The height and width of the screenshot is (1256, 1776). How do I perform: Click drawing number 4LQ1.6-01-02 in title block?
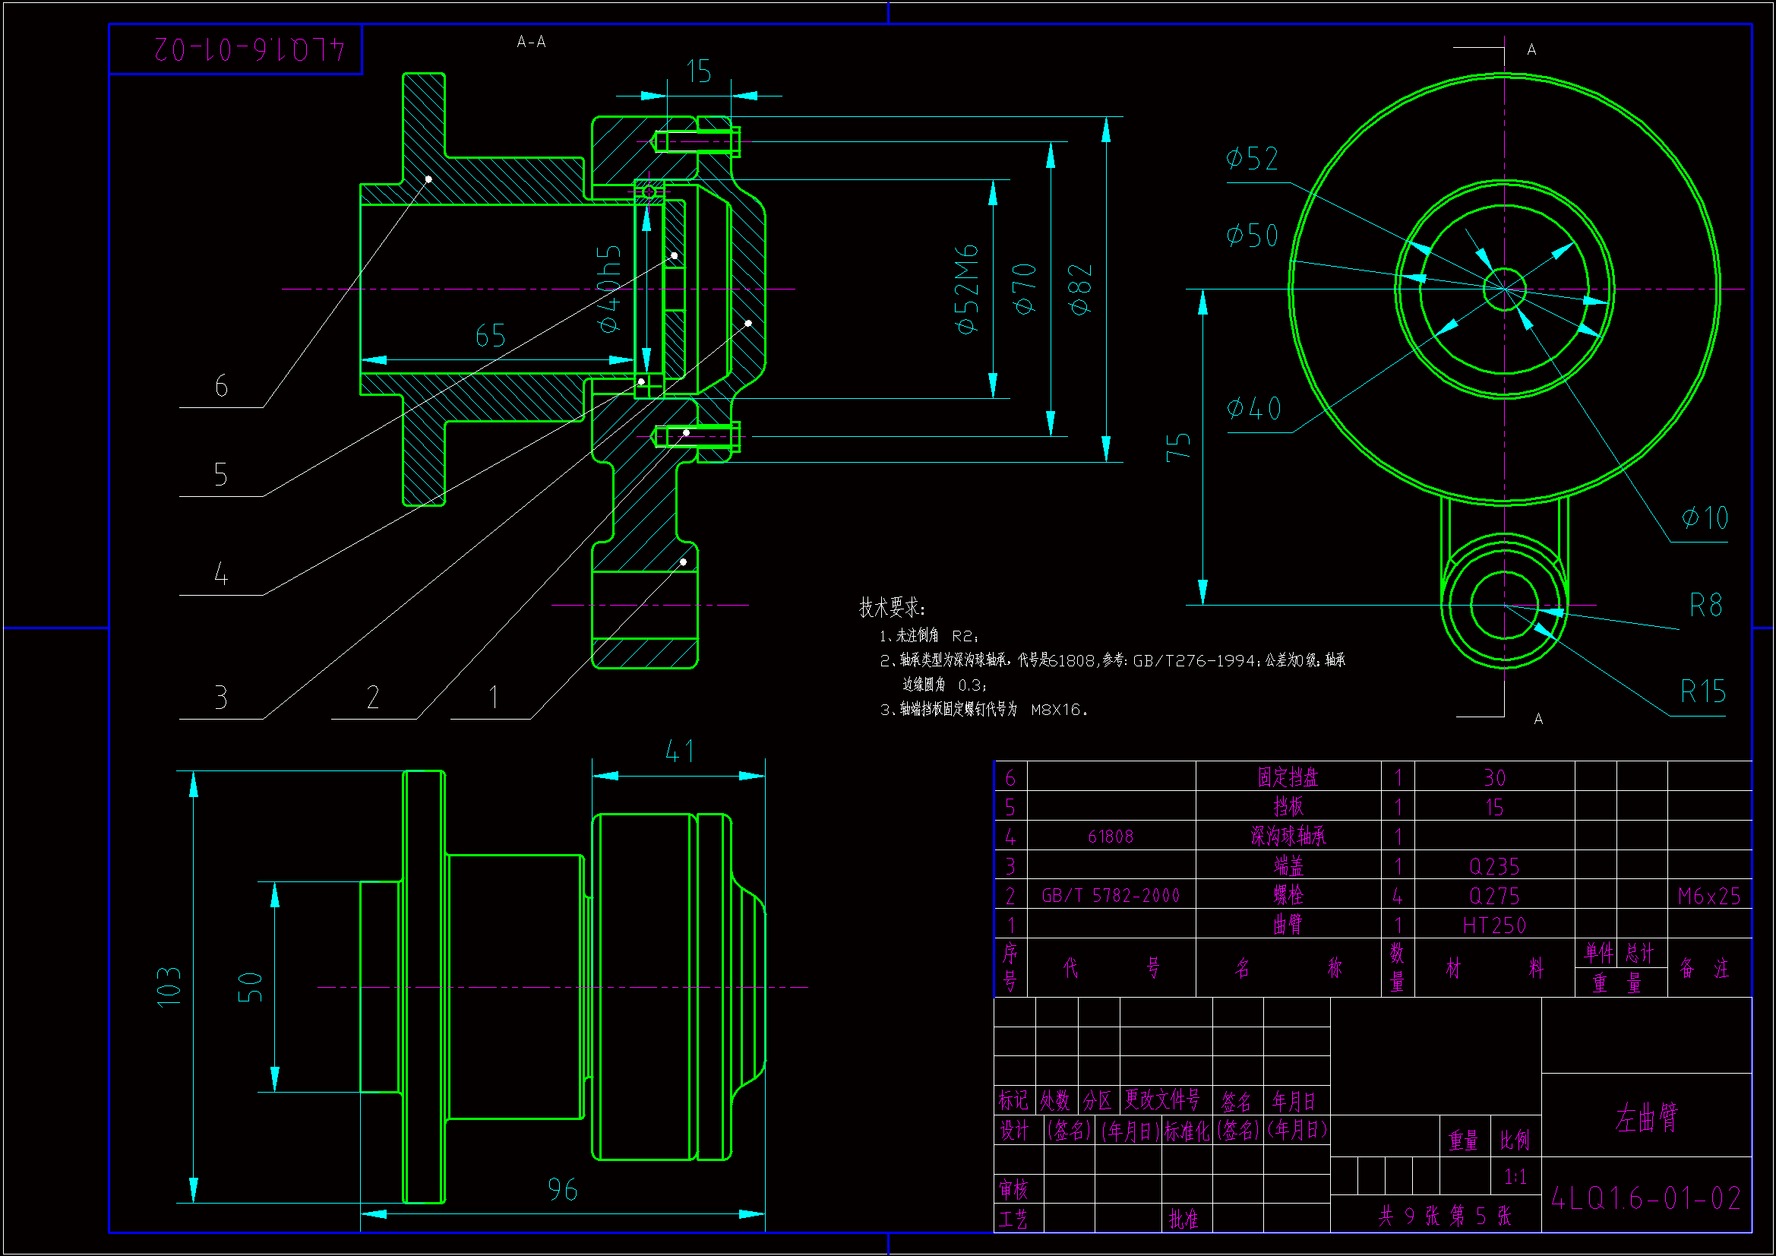[x=1646, y=1199]
